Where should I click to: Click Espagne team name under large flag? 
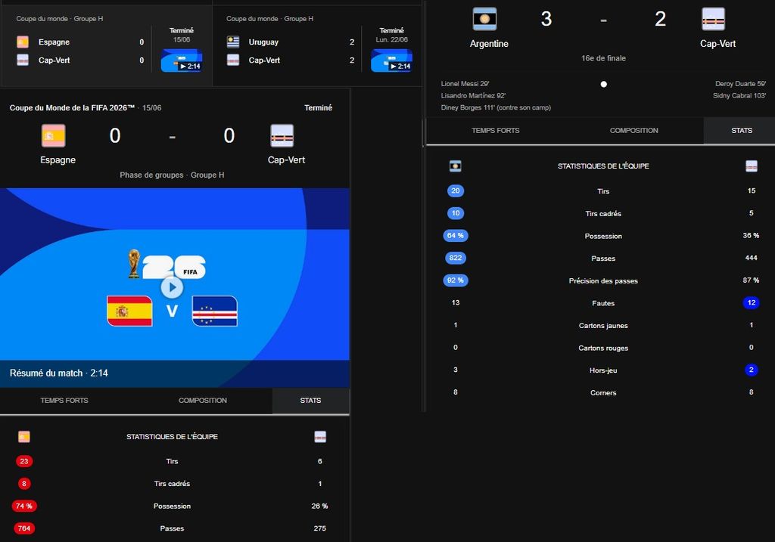point(58,160)
